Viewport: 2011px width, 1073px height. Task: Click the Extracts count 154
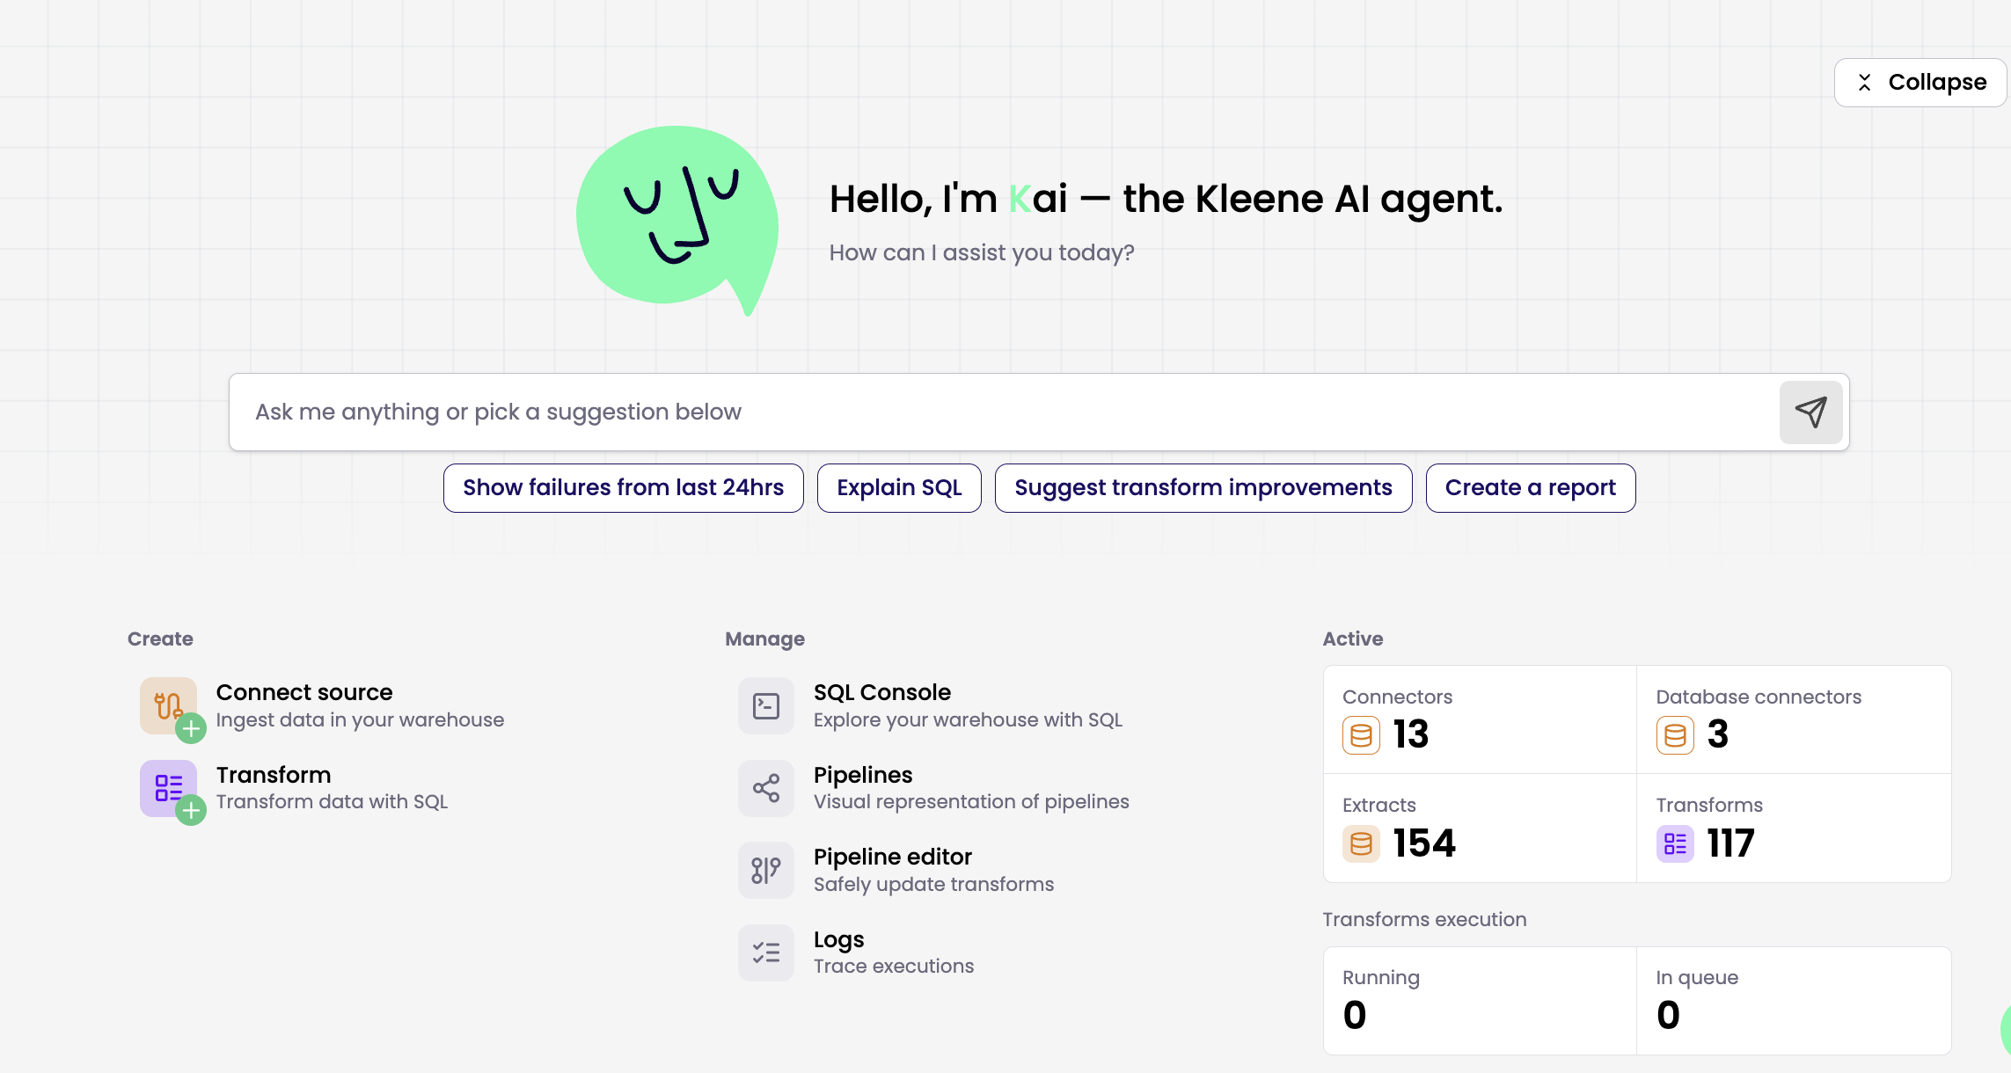point(1425,843)
